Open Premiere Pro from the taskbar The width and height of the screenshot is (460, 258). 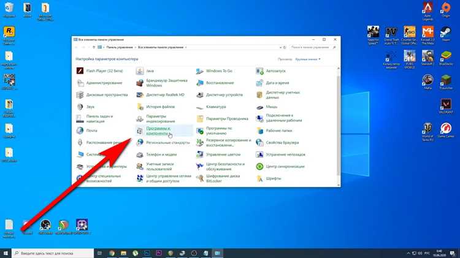159,253
